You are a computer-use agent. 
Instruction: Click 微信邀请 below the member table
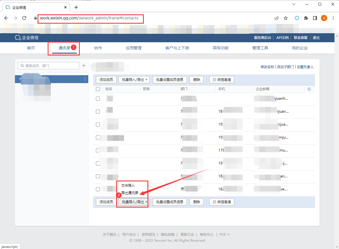click(x=222, y=202)
